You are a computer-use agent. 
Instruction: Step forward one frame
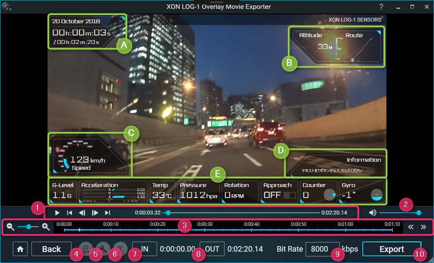coord(95,213)
